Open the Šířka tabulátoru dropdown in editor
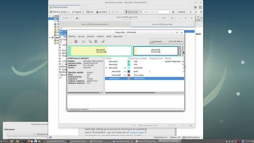This screenshot has height=143, width=254. pos(148,126)
